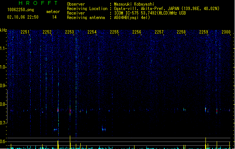Click the 0.8 kHz axis label
Screen dimensions: 235x149
point(3,104)
